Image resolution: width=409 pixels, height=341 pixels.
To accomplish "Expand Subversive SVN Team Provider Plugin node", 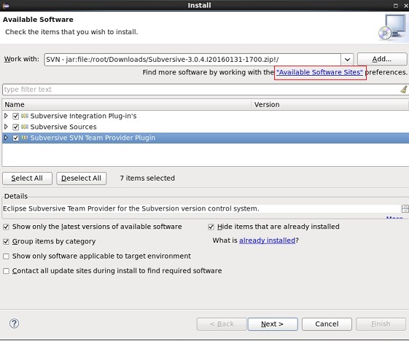I will pos(6,138).
